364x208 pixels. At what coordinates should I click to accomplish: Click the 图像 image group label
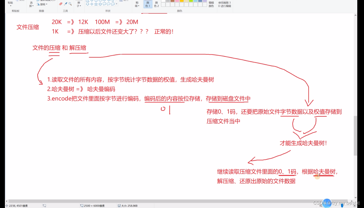41,11
